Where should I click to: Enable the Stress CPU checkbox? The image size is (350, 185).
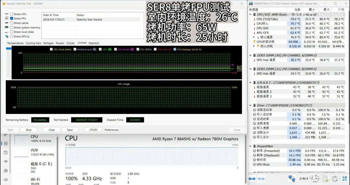[x=12, y=14]
